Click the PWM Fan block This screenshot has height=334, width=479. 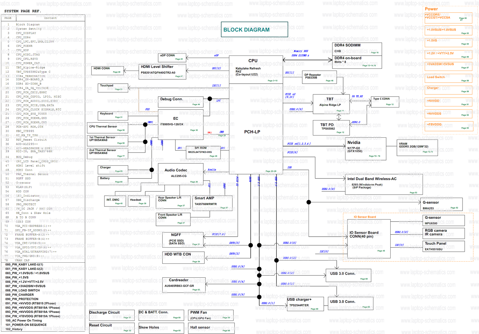[211, 315]
